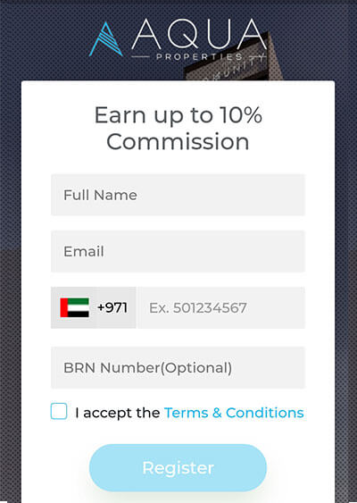Click the blue Aqua triangle logo icon
The image size is (357, 503).
(x=105, y=39)
